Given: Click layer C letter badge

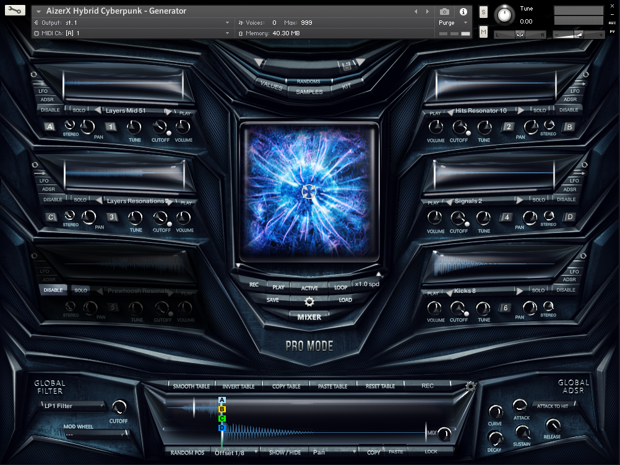Looking at the screenshot, I should [51, 217].
